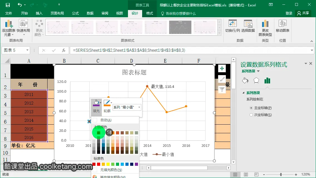The width and height of the screenshot is (316, 178).
Task: Click the Select Data (选择数据) icon
Action: point(248,26)
